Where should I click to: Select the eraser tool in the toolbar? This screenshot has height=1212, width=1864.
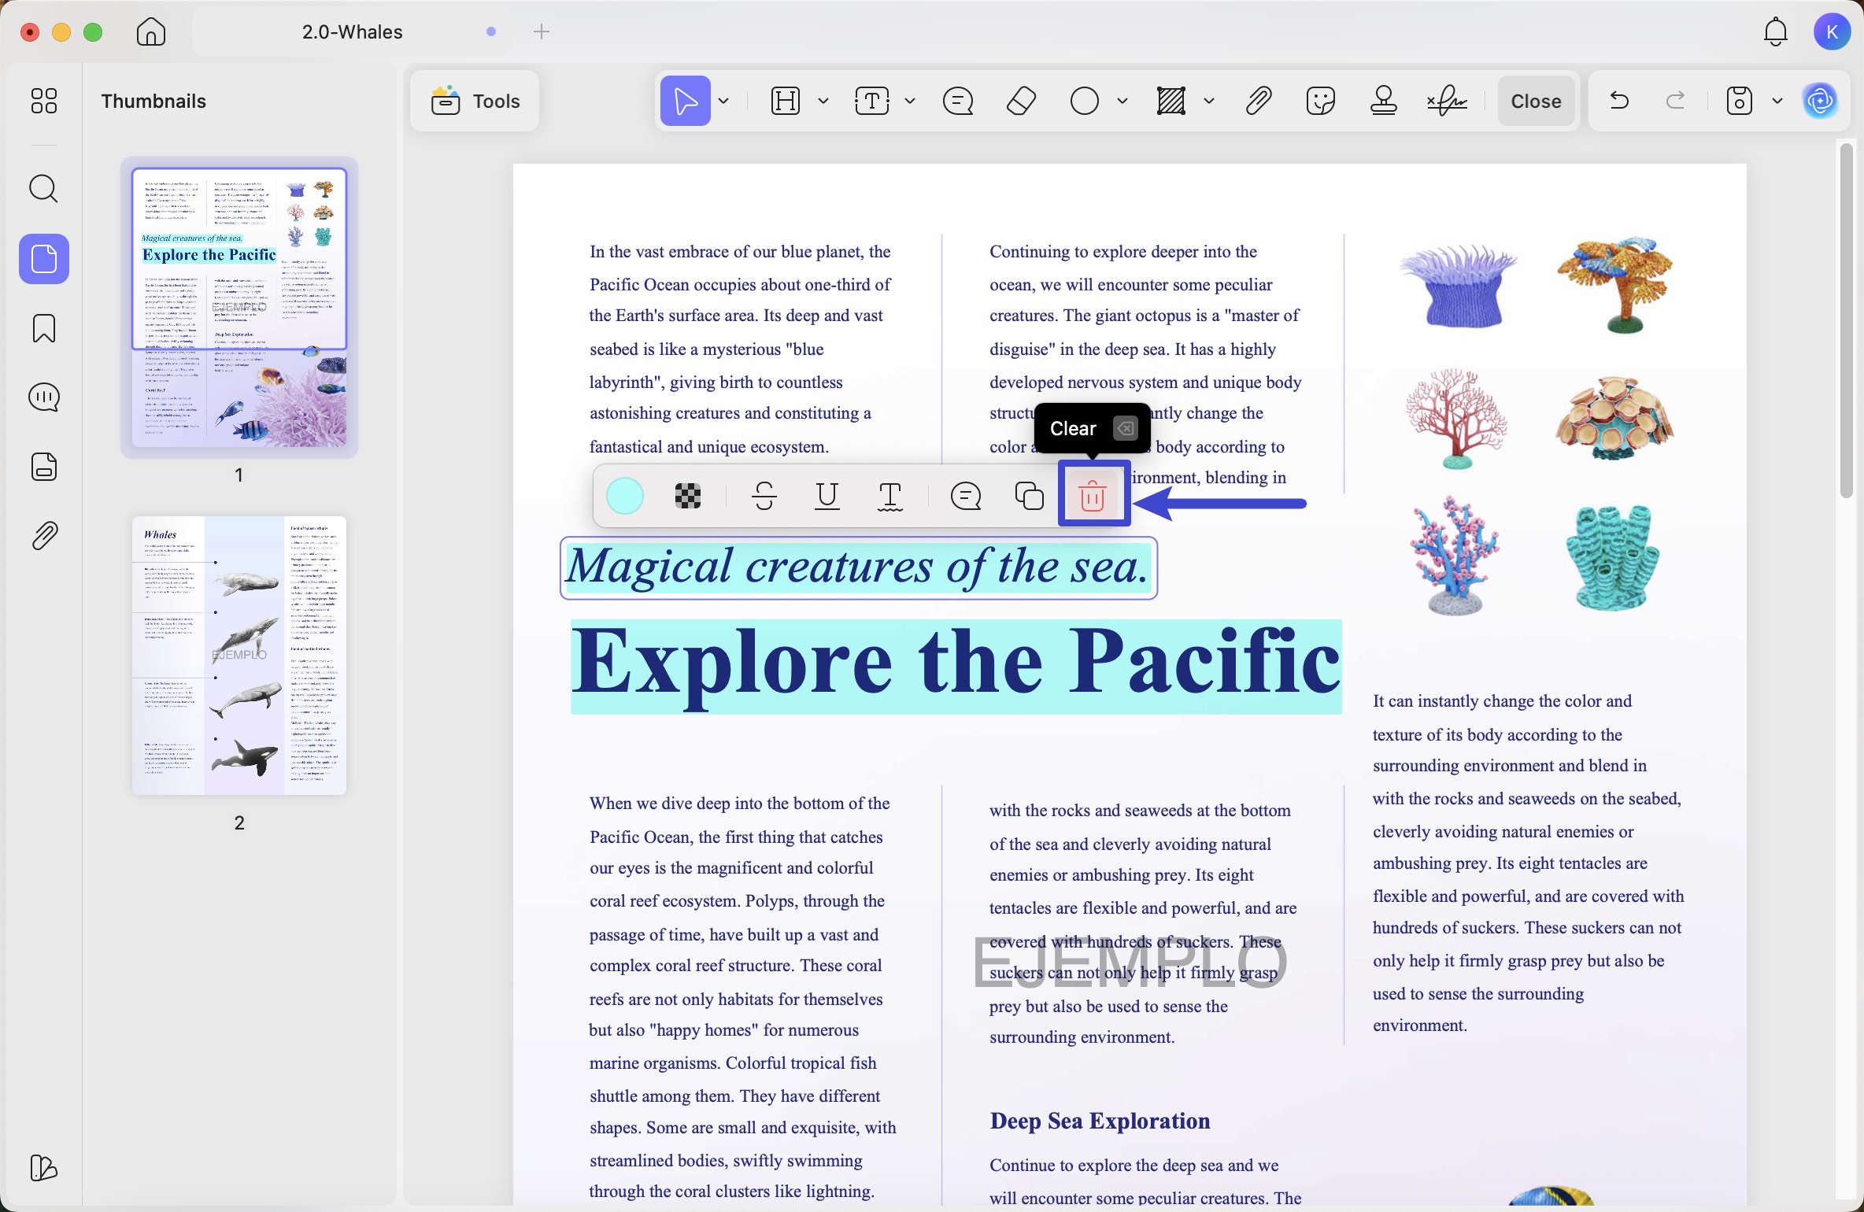point(1022,101)
